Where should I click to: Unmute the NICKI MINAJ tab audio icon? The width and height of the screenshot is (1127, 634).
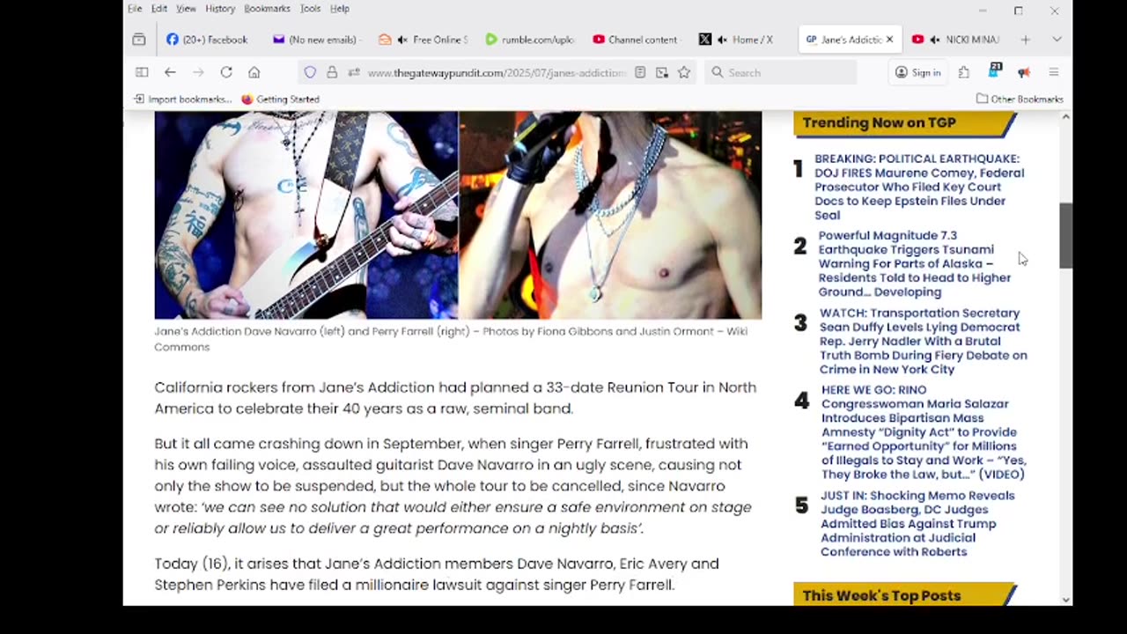934,40
